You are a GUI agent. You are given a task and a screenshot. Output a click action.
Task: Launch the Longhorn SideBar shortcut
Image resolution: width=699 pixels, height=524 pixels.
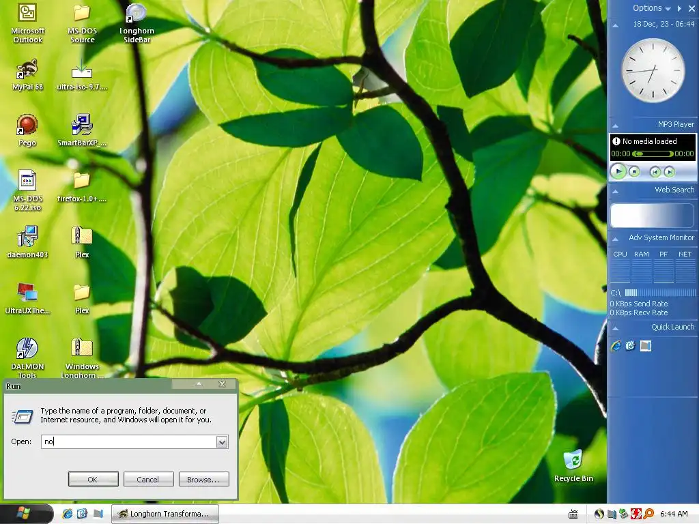pos(137,23)
